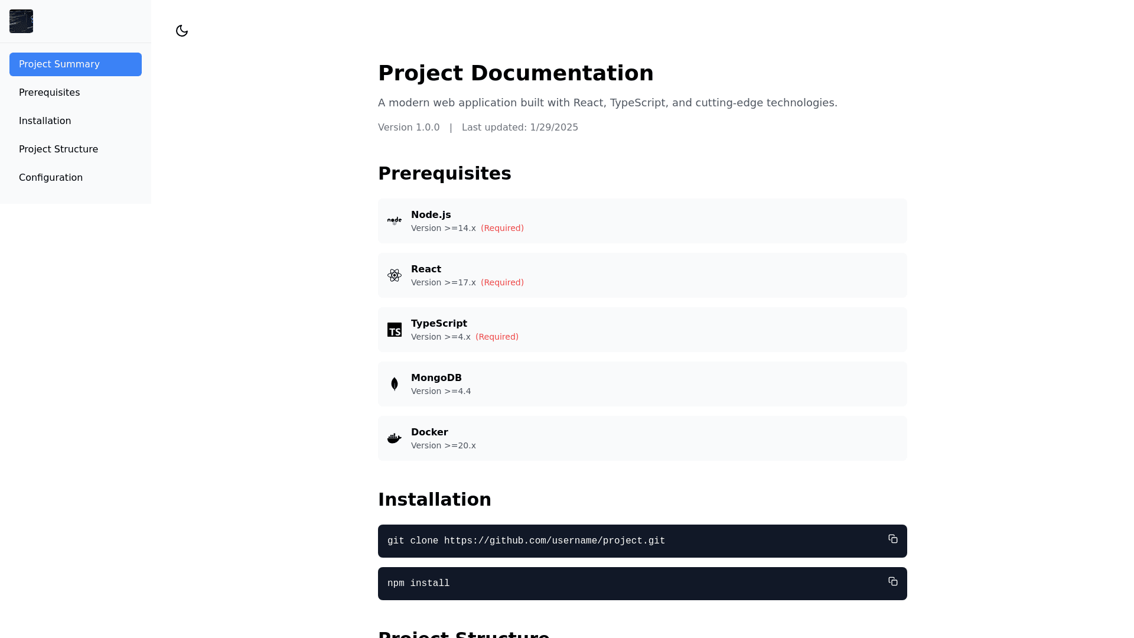Viewport: 1134px width, 638px height.
Task: Copy the npm install command
Action: click(892, 581)
